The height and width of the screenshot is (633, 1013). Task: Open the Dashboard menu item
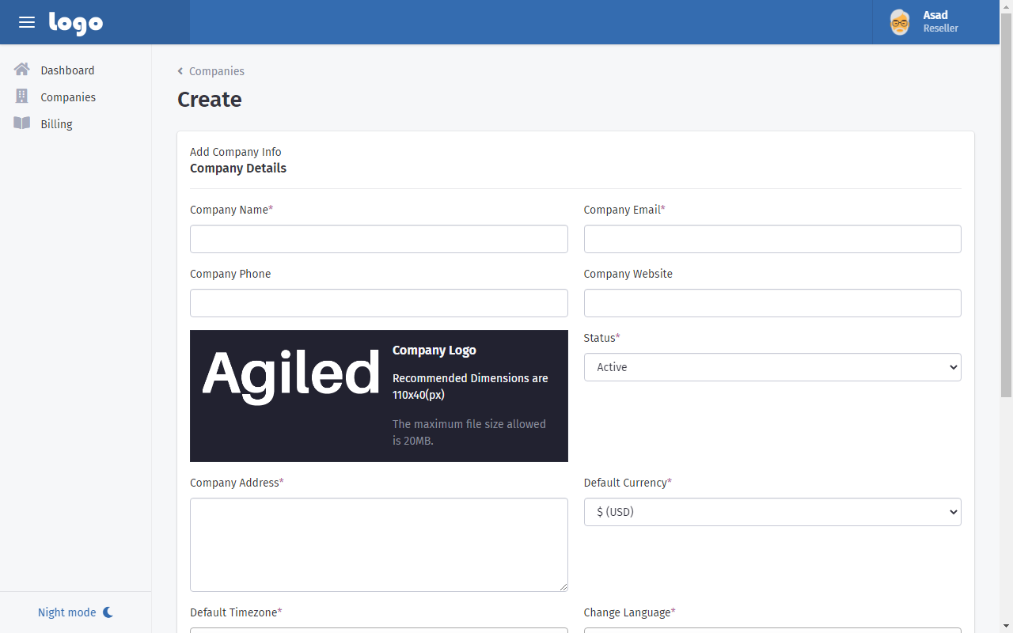click(x=67, y=70)
